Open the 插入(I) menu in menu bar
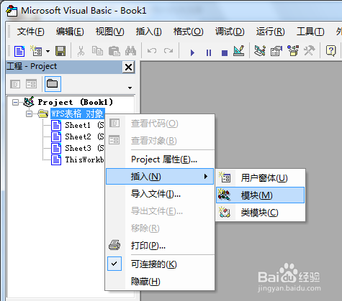 [148, 32]
